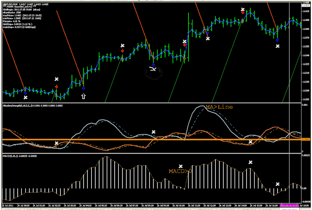Click the 25 Jul 2011 time axis label
Screen dimensions: 312x210
8,205
